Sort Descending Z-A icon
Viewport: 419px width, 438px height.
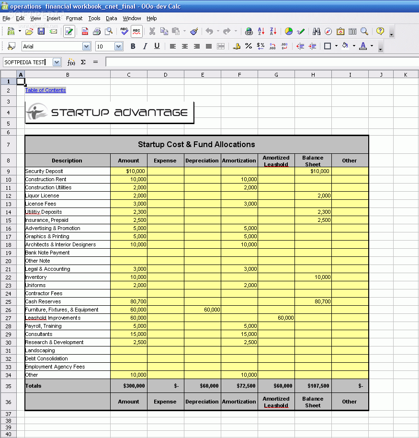(x=273, y=31)
